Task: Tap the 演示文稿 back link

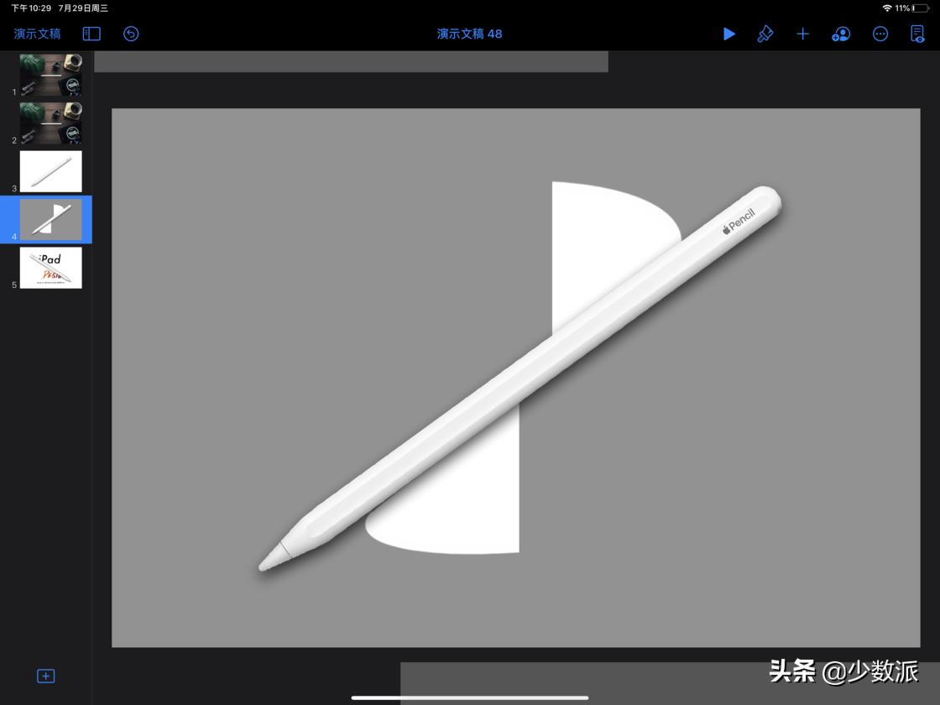Action: click(x=35, y=34)
